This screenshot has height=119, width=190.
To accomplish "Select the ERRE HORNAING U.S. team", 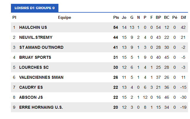I will coord(41,107).
